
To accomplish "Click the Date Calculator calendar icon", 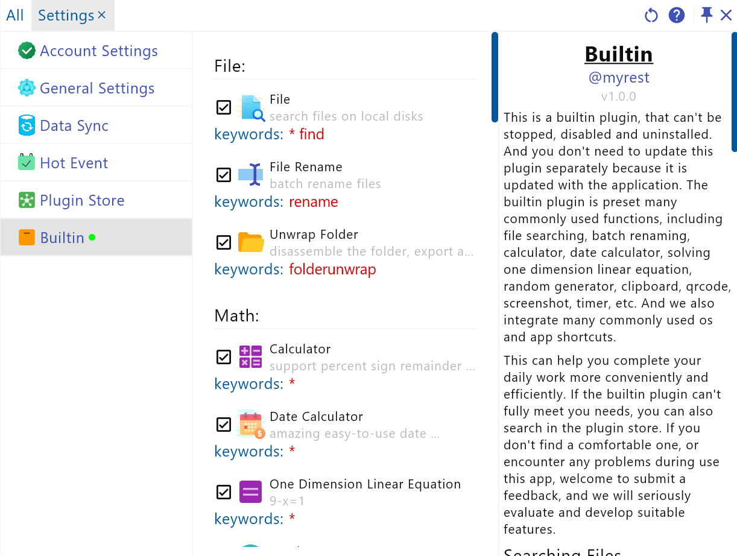I will [x=251, y=425].
